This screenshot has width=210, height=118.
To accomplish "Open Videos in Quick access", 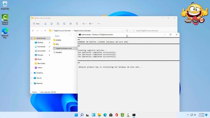I will click(40, 68).
